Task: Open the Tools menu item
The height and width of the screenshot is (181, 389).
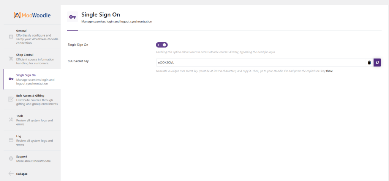Action: [x=34, y=120]
